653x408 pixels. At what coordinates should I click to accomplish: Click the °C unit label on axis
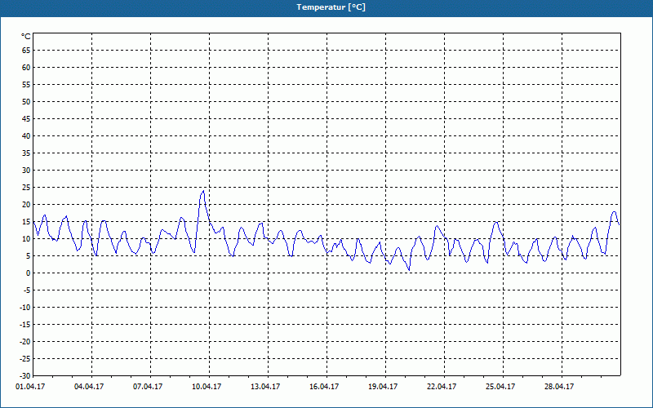coord(26,37)
